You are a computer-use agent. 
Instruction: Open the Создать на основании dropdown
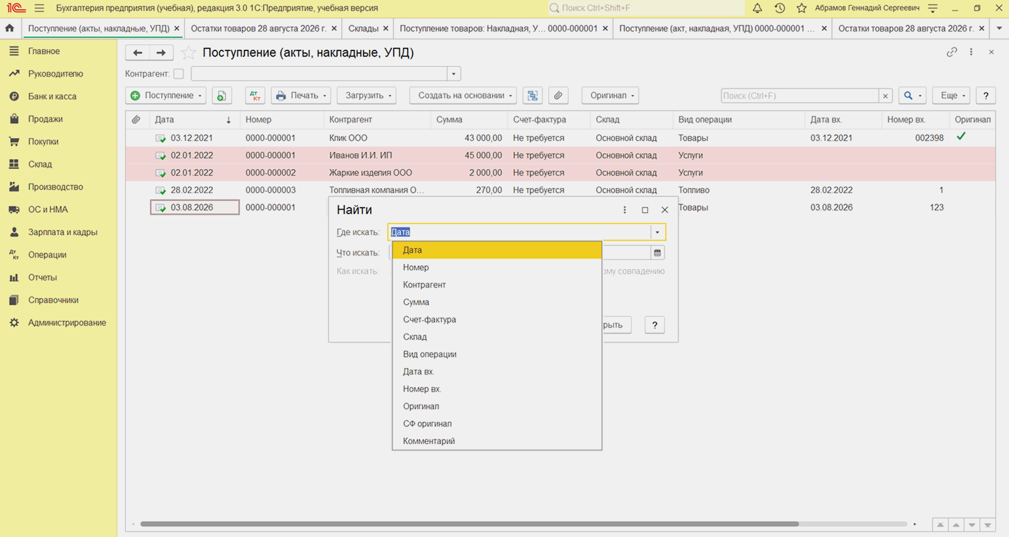(x=463, y=96)
